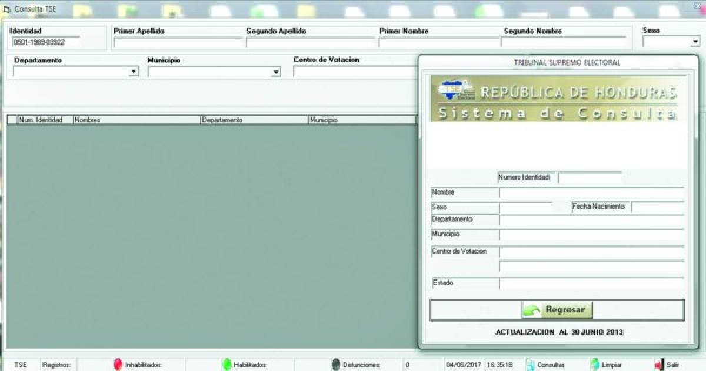
Task: Click the ACTUALIZACION AL 30 JUNIO 2013 text
Action: (x=559, y=332)
